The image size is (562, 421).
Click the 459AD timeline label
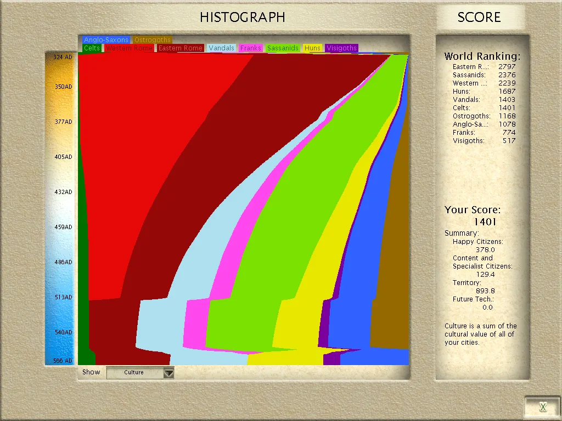click(x=63, y=227)
